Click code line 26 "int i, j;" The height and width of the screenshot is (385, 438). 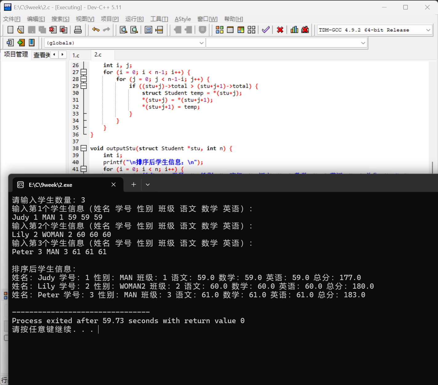(x=118, y=65)
